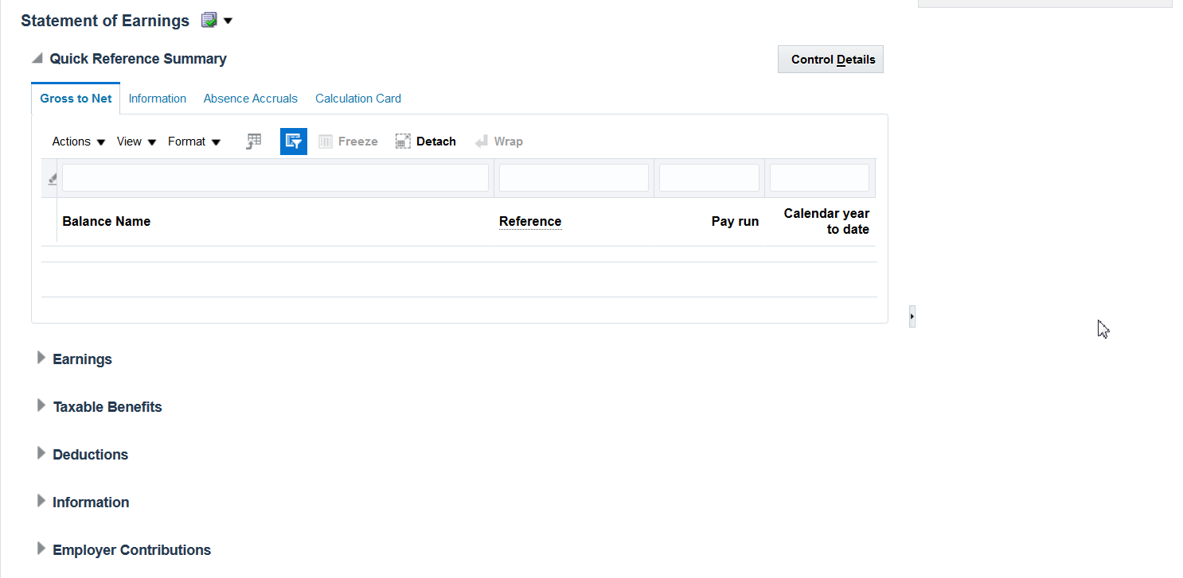Expand the Taxable Benefits section
Viewport: 1183px width, 578px height.
click(41, 405)
